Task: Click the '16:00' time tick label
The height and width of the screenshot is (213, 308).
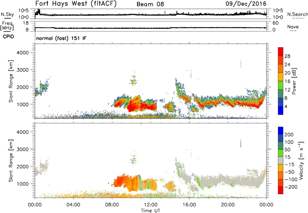Action: (x=189, y=205)
